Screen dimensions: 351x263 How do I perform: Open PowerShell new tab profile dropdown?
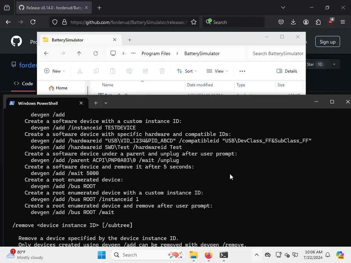tap(106, 103)
